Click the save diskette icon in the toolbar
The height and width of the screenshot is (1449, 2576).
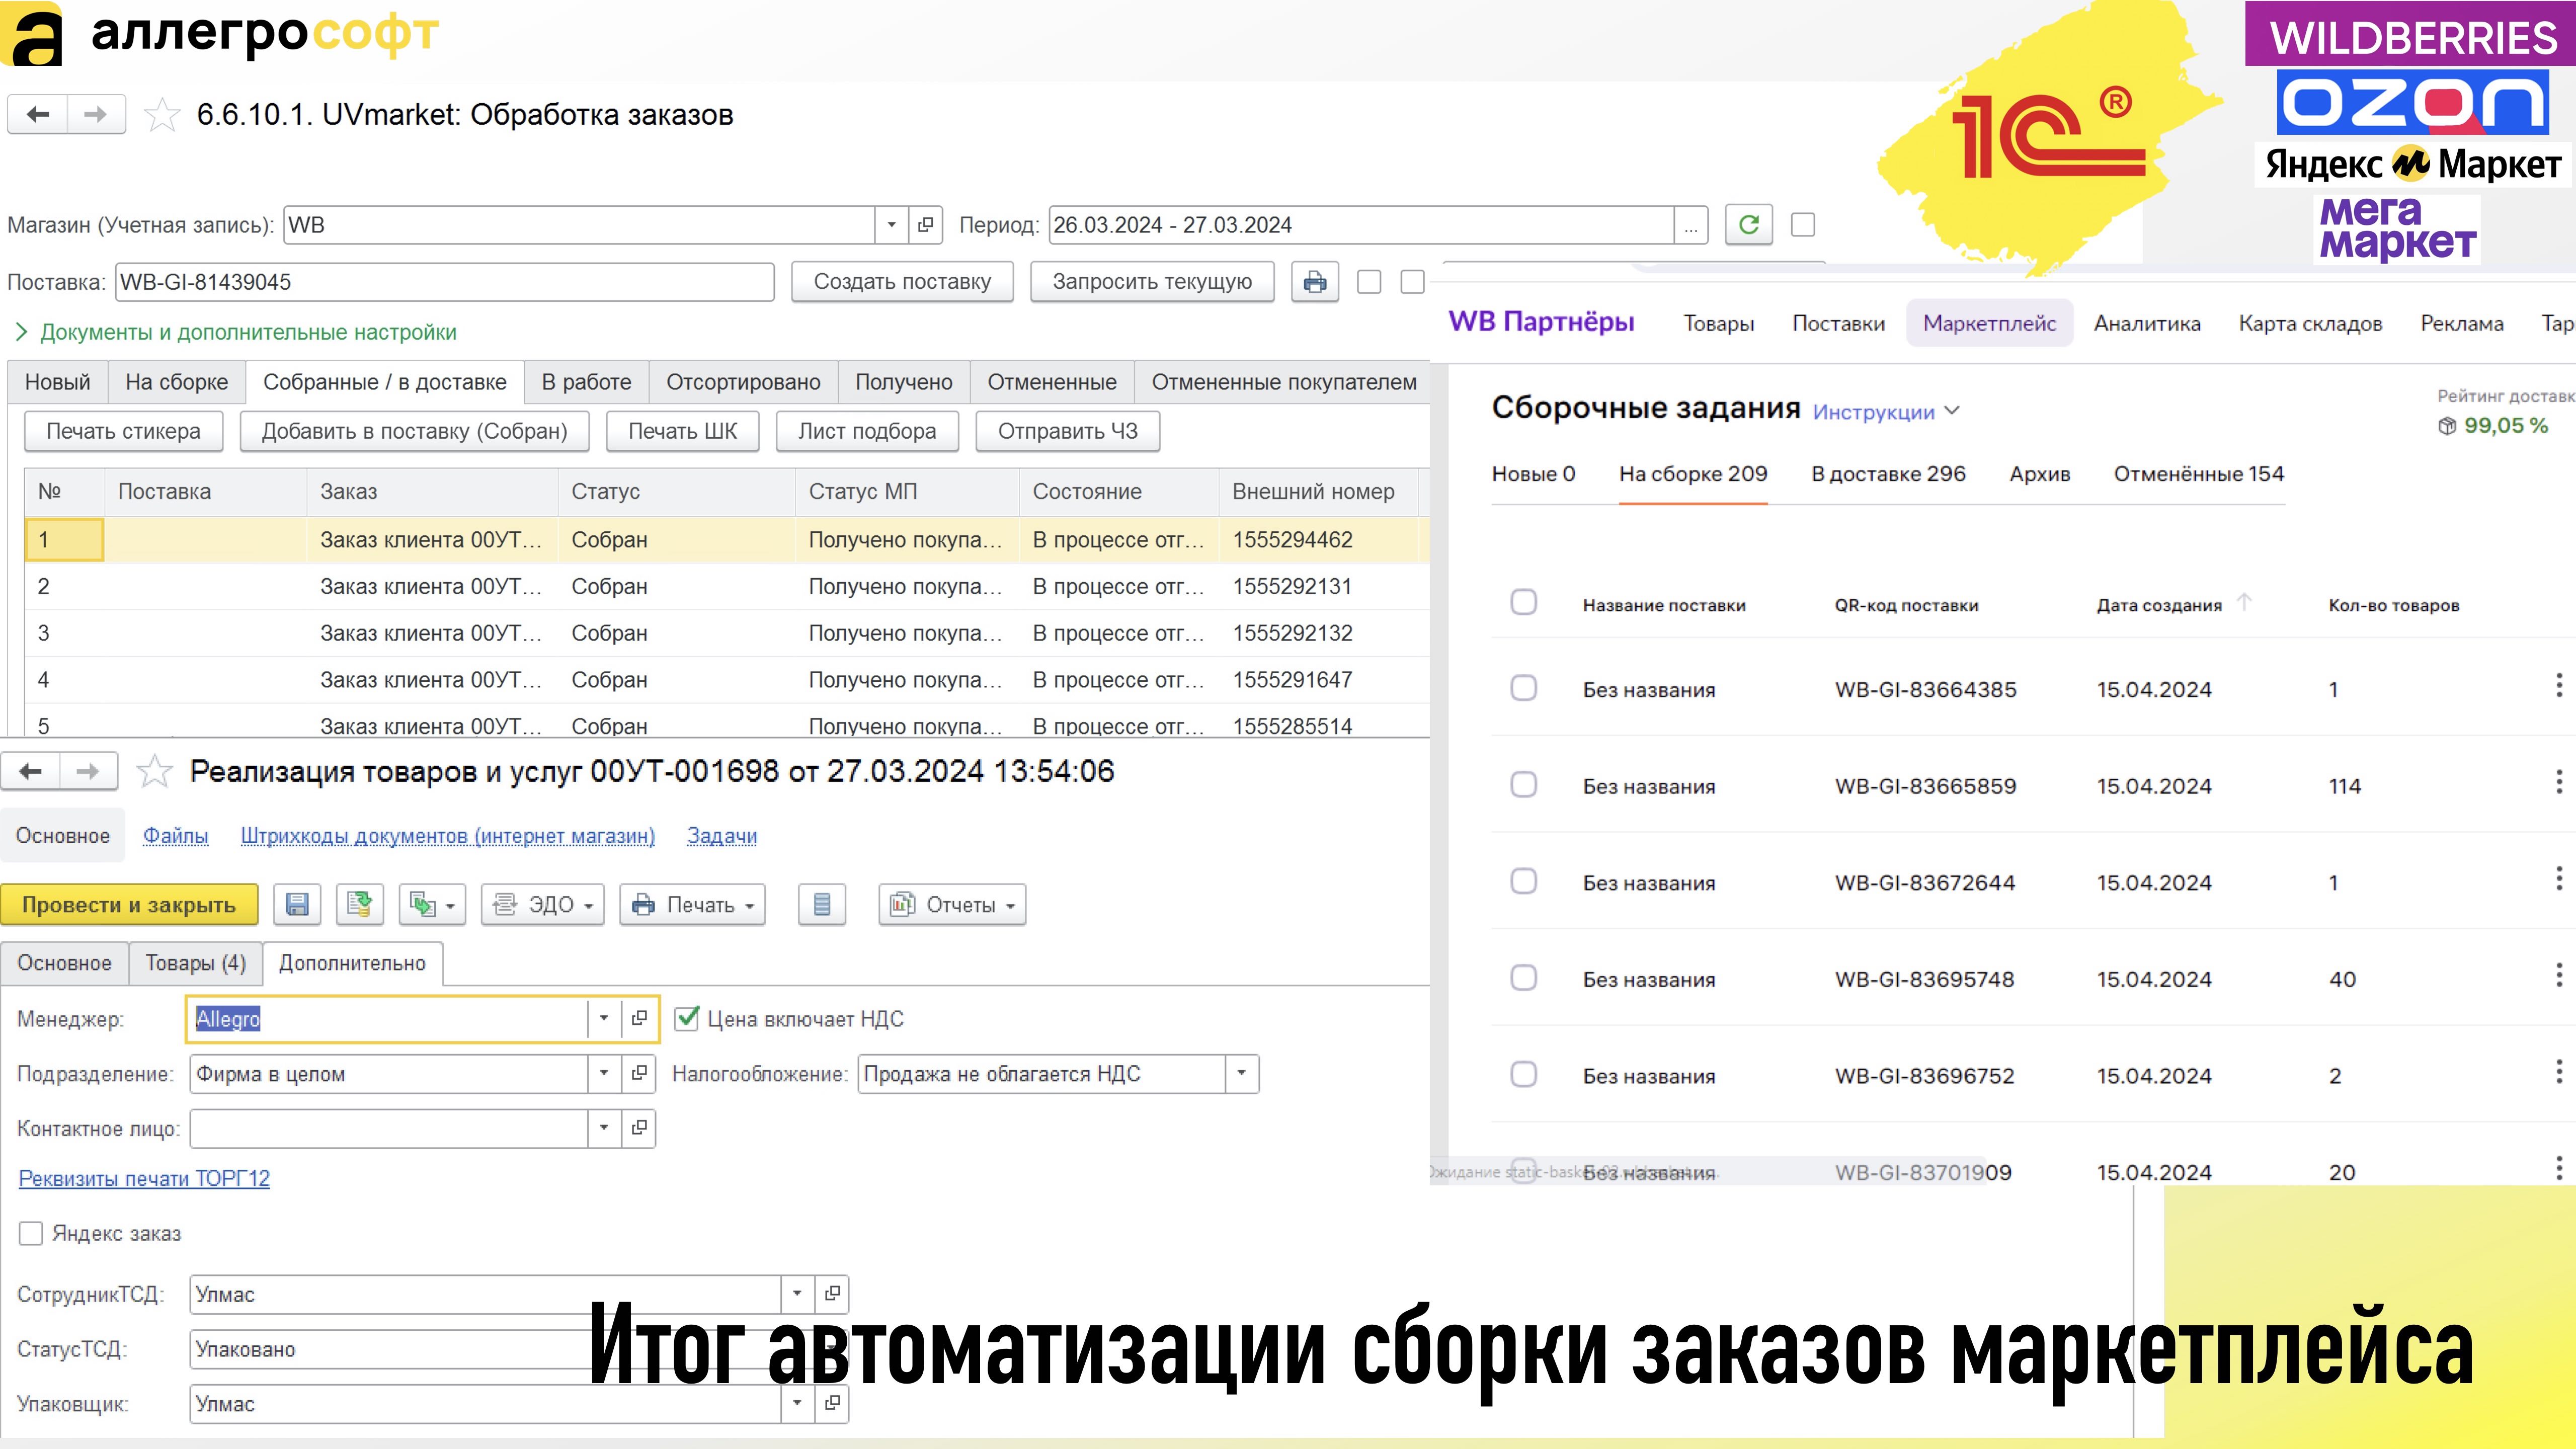click(297, 904)
